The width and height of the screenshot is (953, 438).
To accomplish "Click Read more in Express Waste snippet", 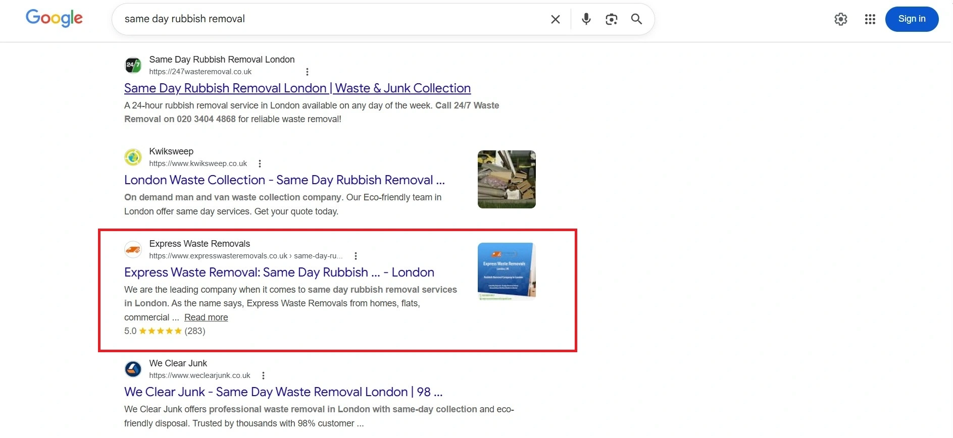I will point(206,317).
